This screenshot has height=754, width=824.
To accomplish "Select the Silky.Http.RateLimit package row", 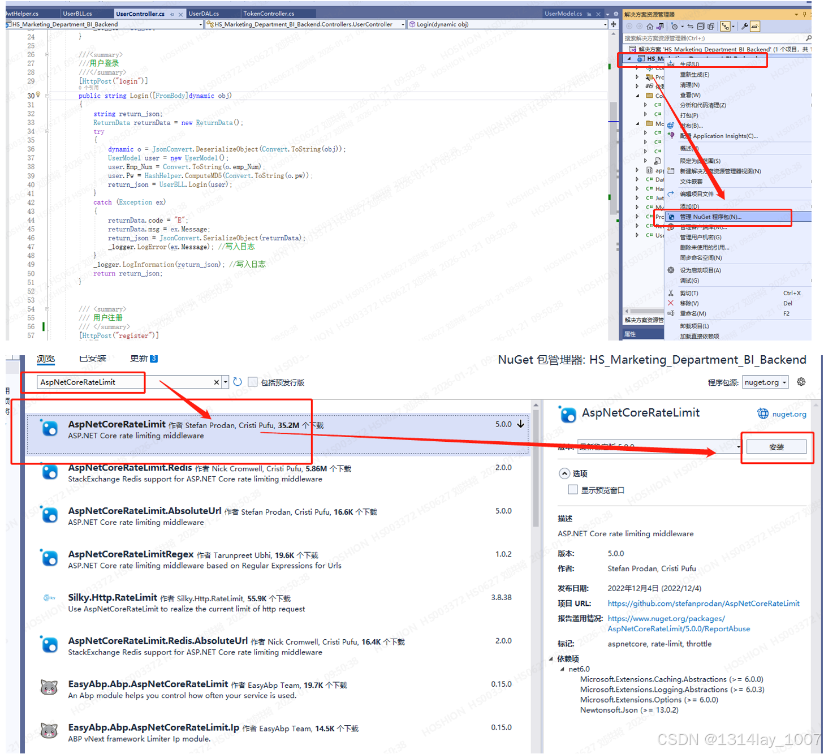I will tap(277, 603).
